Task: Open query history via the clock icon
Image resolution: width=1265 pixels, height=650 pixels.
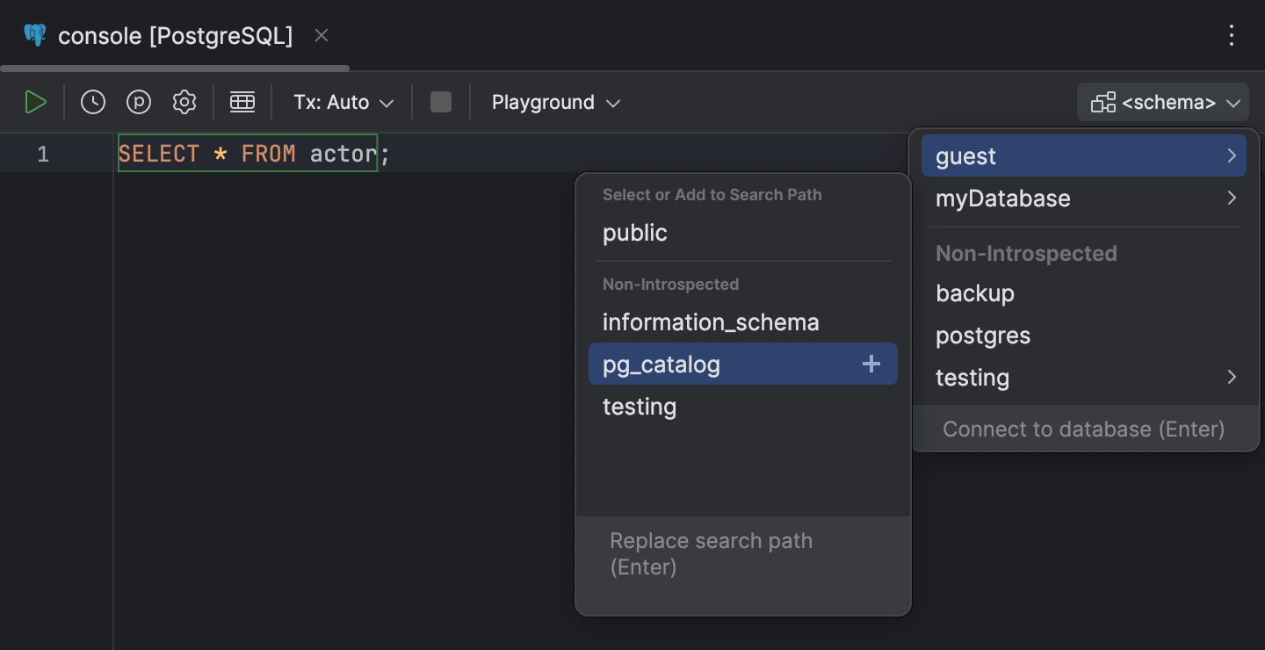Action: coord(93,103)
